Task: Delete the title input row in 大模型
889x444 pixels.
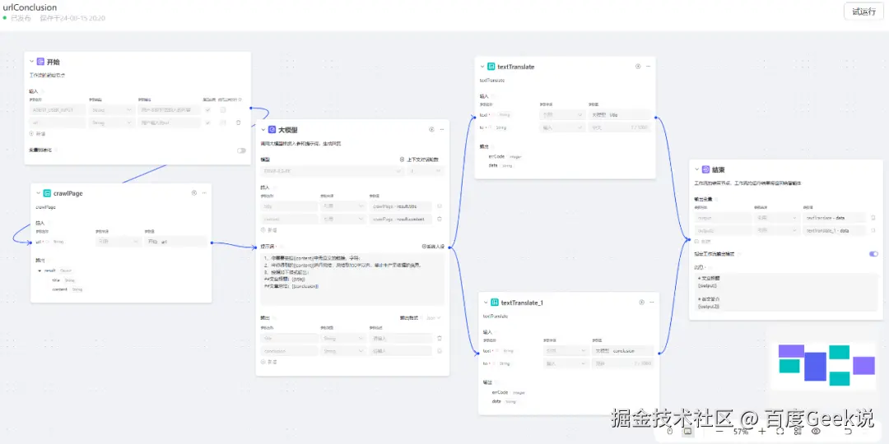Action: 440,206
